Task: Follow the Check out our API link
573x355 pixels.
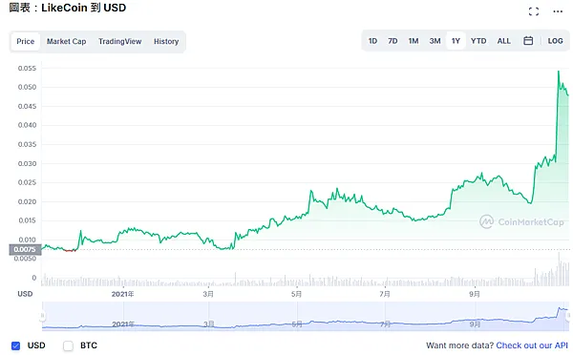Action: tap(532, 345)
